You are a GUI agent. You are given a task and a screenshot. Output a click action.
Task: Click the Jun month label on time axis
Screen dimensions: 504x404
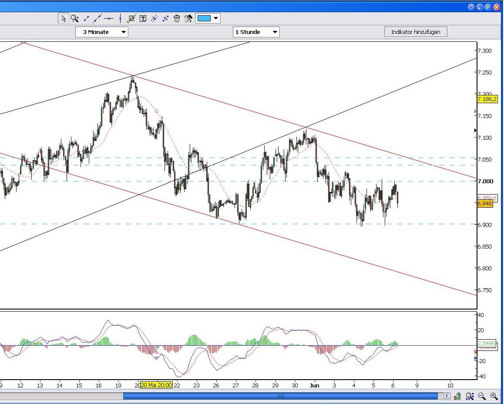coord(314,385)
